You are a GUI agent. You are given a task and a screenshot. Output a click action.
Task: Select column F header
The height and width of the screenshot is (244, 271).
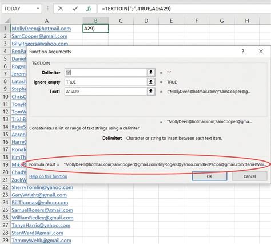(196, 21)
